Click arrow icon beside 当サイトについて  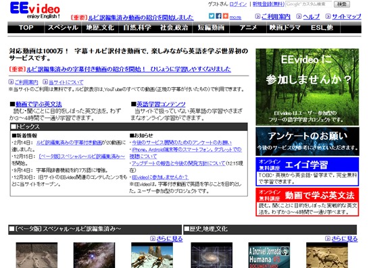point(45,82)
